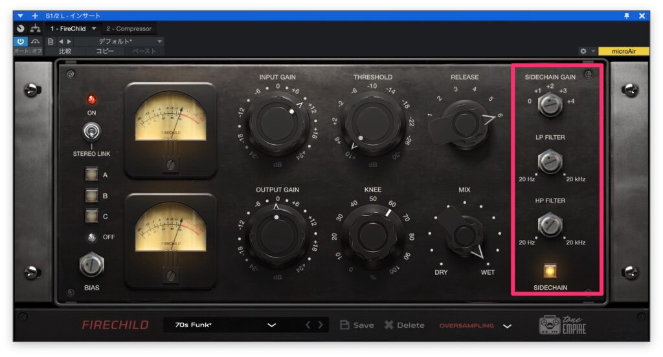Select the 1 - FireChild tab
This screenshot has width=663, height=357.
tap(70, 28)
